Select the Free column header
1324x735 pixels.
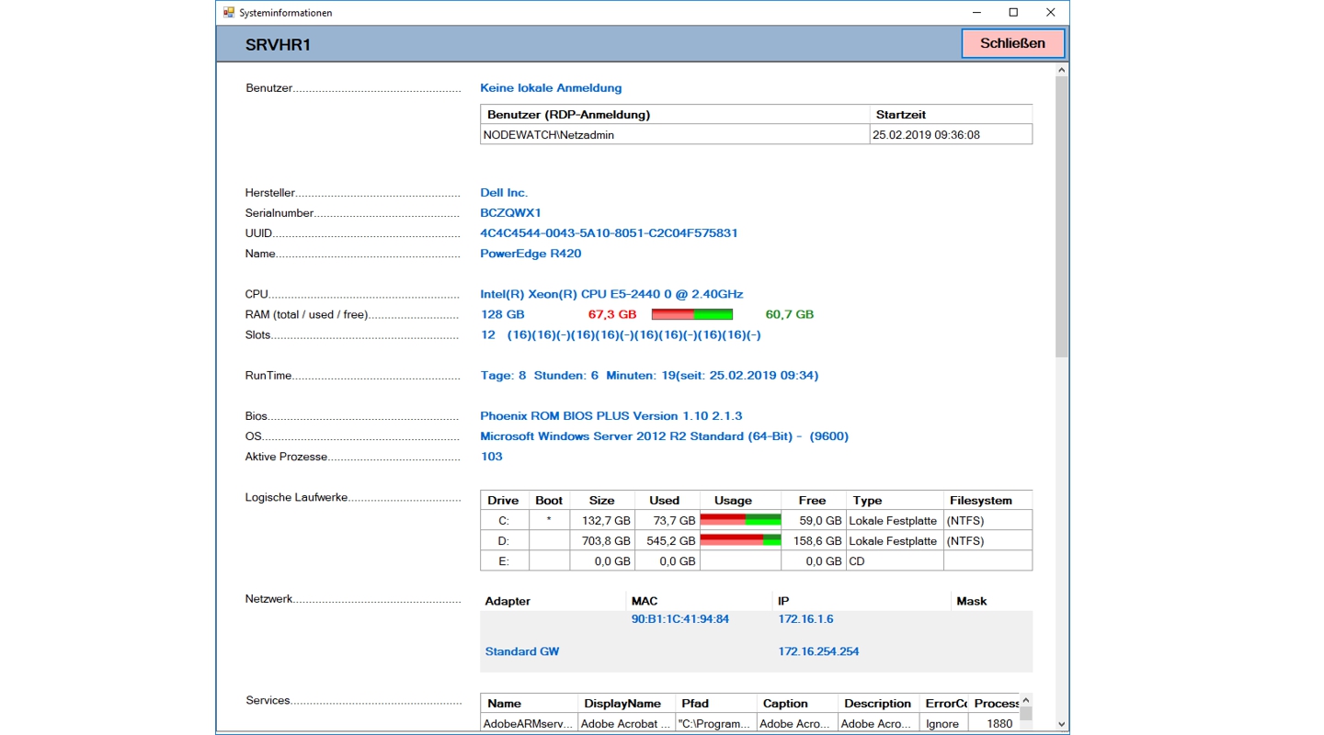pyautogui.click(x=812, y=501)
